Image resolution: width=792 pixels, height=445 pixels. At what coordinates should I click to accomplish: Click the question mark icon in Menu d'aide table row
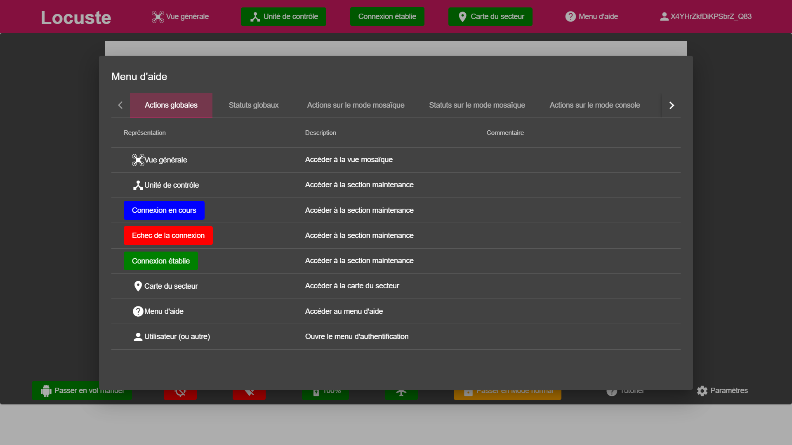pos(138,311)
